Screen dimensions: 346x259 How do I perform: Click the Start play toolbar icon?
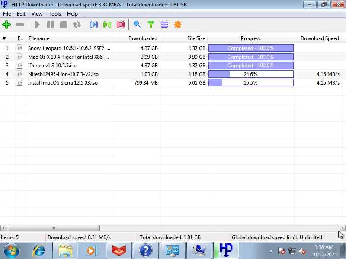37,25
